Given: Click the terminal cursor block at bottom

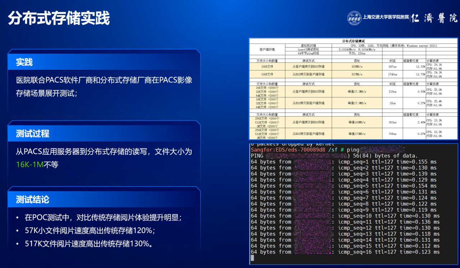Looking at the screenshot, I should click(252, 258).
